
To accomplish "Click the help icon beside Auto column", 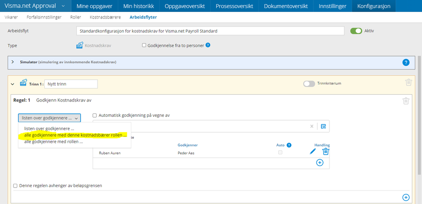I will click(289, 145).
